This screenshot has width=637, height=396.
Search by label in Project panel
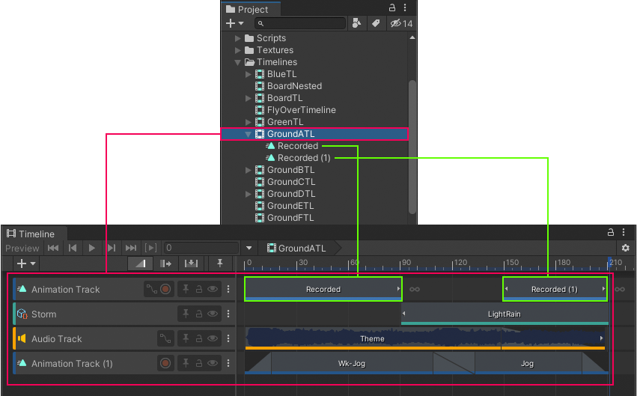click(377, 24)
